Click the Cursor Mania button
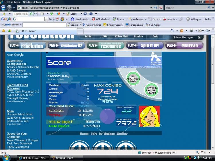The image size is (215, 161). tap(92, 25)
